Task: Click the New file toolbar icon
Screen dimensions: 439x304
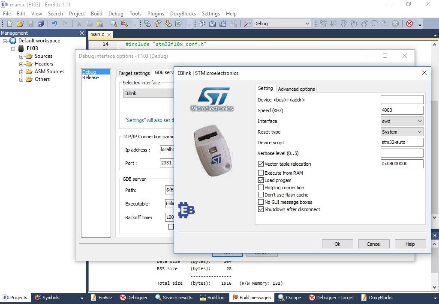Action: (10, 24)
